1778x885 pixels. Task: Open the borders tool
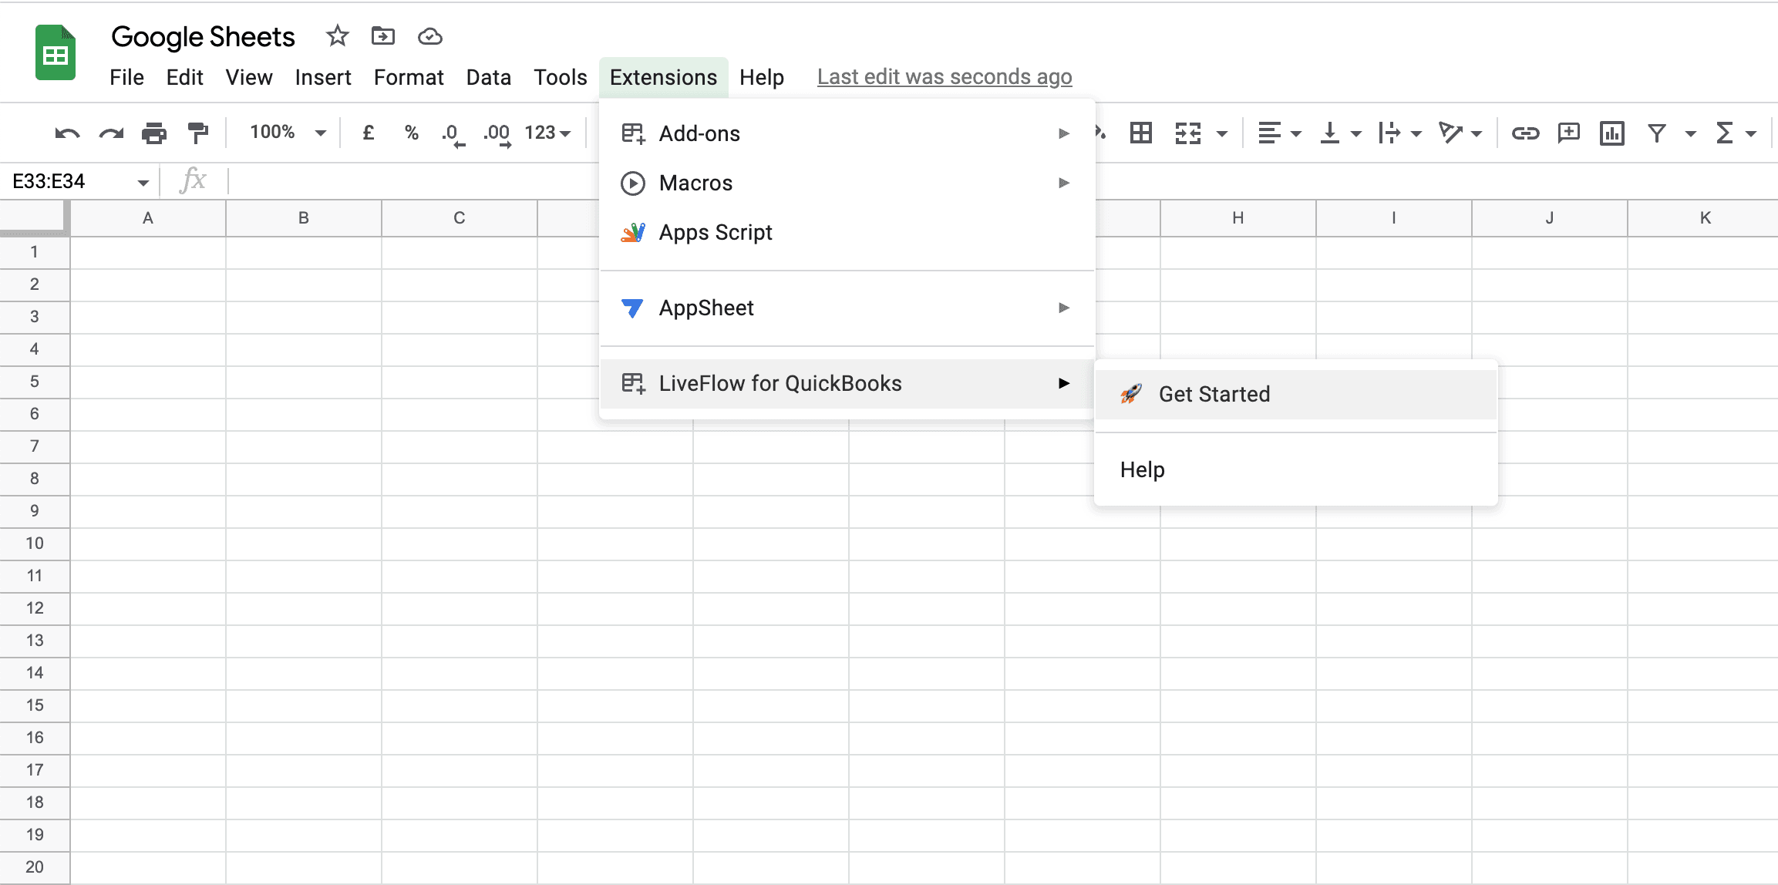coord(1141,133)
